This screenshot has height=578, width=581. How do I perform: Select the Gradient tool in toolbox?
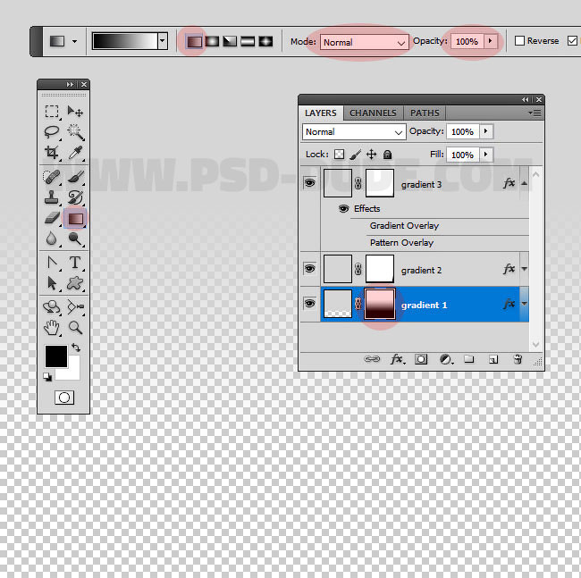[75, 219]
